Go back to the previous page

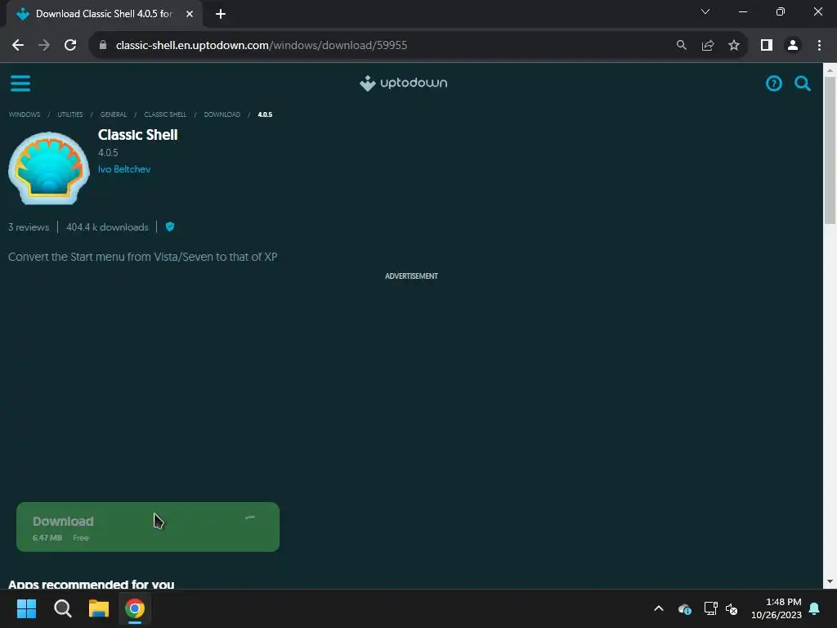18,46
